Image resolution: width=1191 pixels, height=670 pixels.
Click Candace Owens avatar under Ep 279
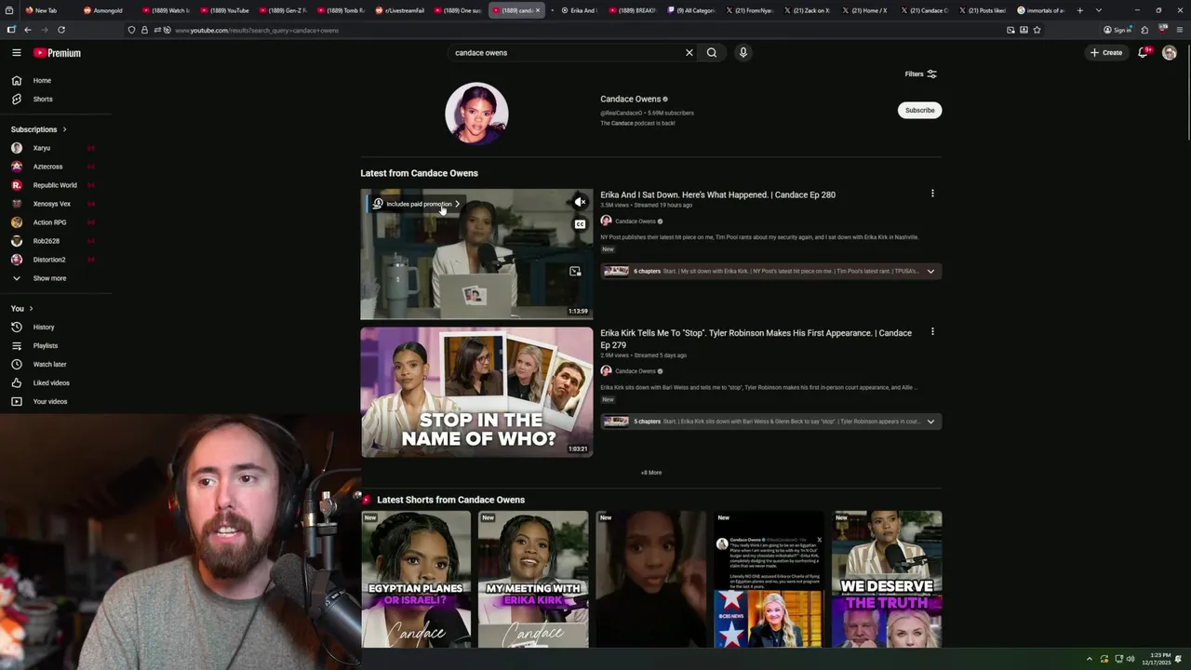click(x=606, y=371)
